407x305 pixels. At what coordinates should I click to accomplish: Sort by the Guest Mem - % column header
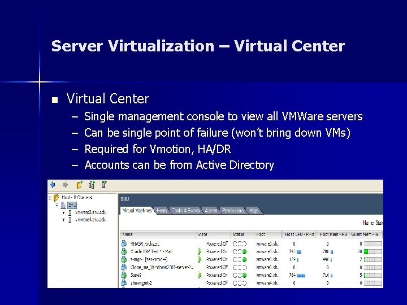point(366,234)
